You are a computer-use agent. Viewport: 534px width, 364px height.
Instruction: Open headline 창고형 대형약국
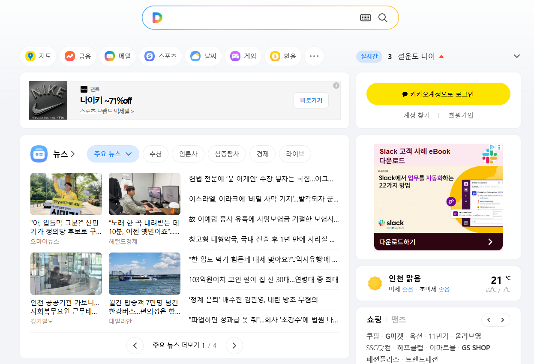262,239
